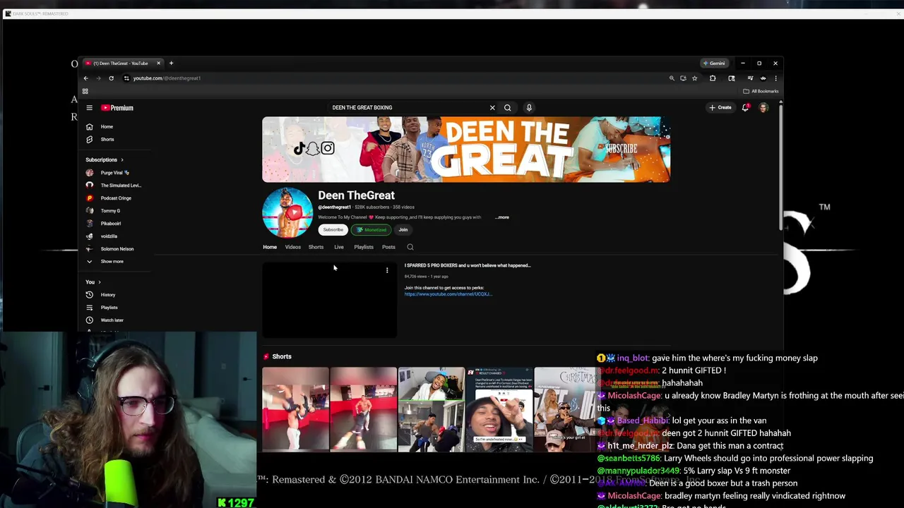The image size is (904, 508).
Task: Open the Solomon Nelson subscription
Action: [x=116, y=249]
